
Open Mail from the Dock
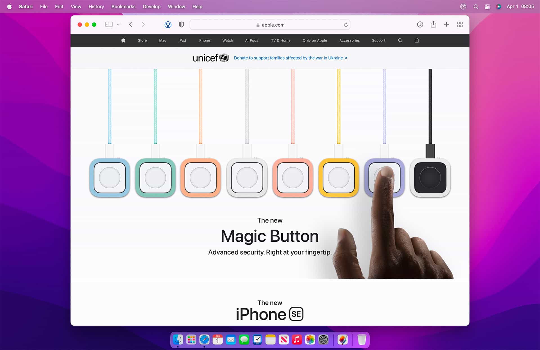coord(231,340)
